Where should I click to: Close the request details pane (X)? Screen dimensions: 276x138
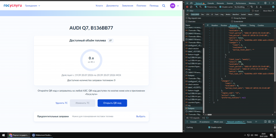pos(207,25)
